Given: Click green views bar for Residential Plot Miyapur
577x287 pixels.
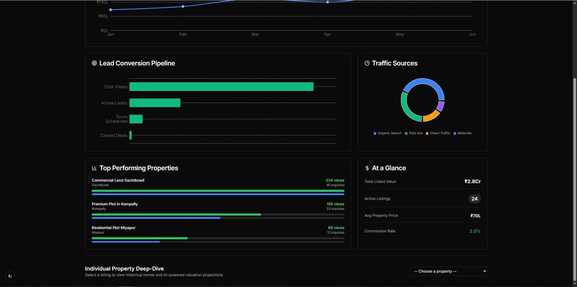Looking at the screenshot, I should 140,238.
